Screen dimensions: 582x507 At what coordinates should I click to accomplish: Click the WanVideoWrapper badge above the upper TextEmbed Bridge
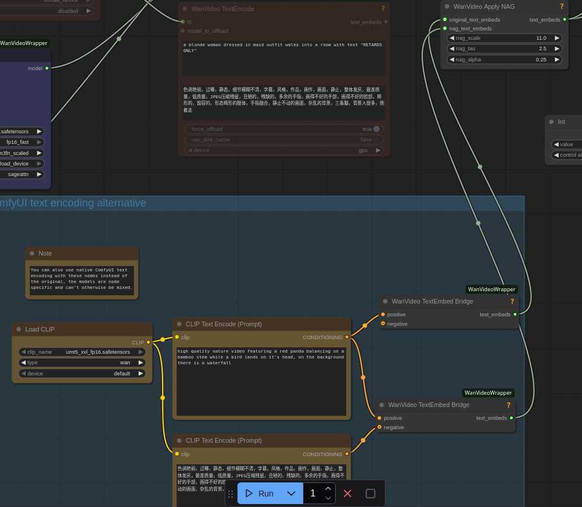[491, 289]
